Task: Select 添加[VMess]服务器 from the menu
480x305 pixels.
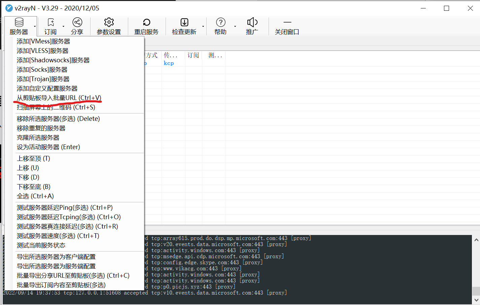Action: 43,41
